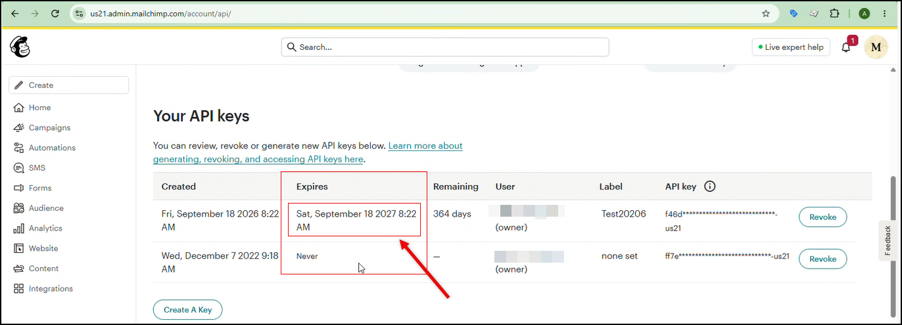902x325 pixels.
Task: Click the "364 days" remaining cell
Action: (x=452, y=214)
